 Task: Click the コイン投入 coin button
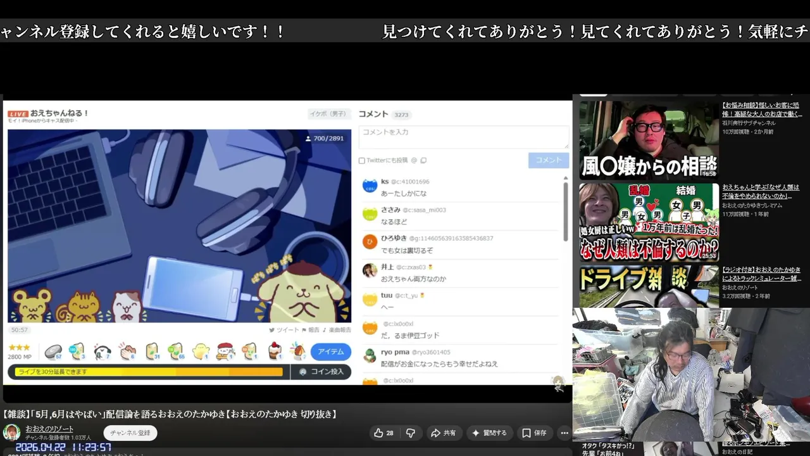321,372
